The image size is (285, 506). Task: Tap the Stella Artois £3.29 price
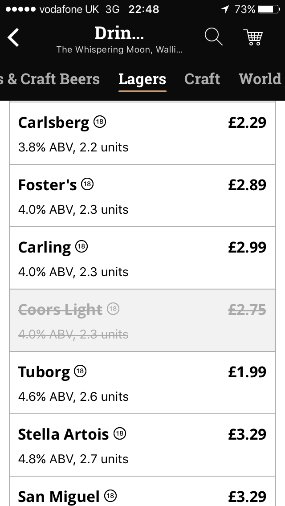[247, 434]
